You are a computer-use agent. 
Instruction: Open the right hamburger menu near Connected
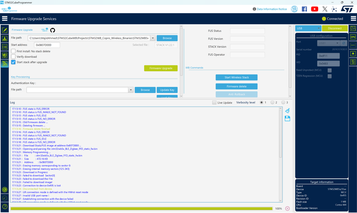click(x=353, y=19)
